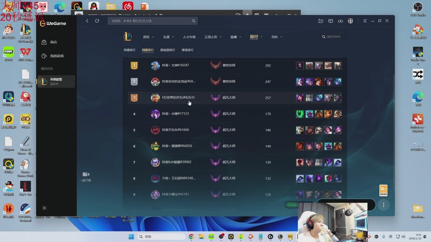Open the rank 2 player name link
Screen dimensions: 431x242
(x=179, y=82)
